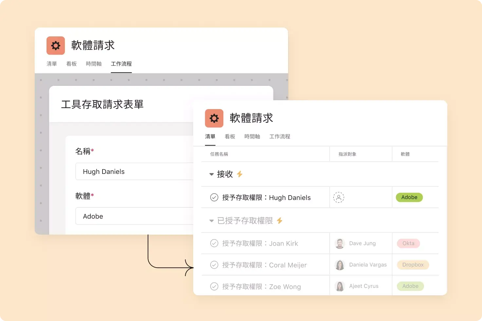Mark 授予存取權限：Hugh Daniels as complete

click(214, 197)
